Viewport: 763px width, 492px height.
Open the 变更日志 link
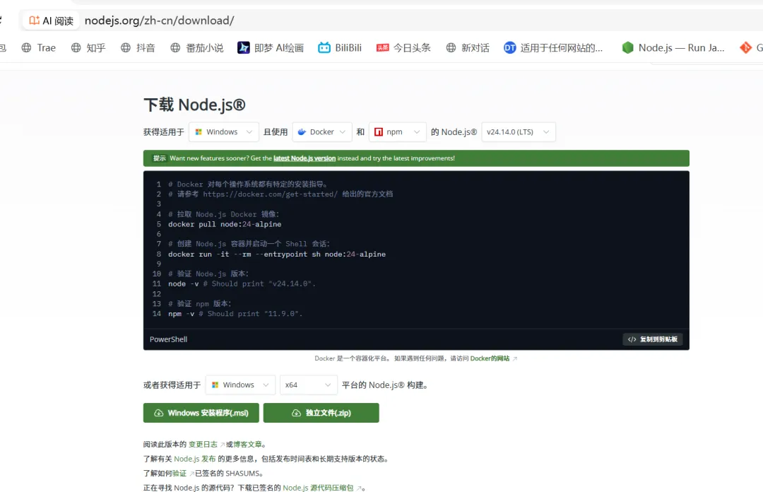(203, 444)
